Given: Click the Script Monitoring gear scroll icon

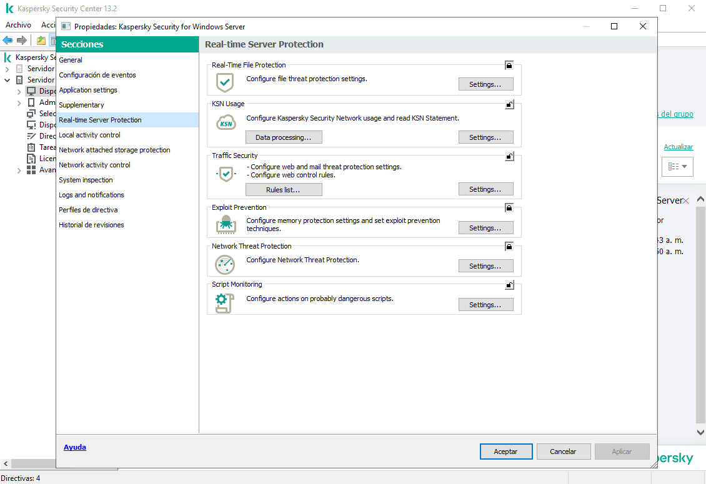Looking at the screenshot, I should (224, 303).
